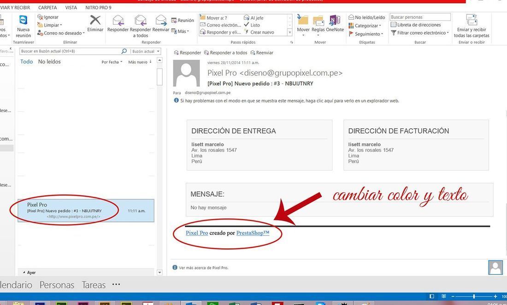The width and height of the screenshot is (507, 305).
Task: Toggle 'Más nuevo' sort order
Action: click(x=140, y=62)
